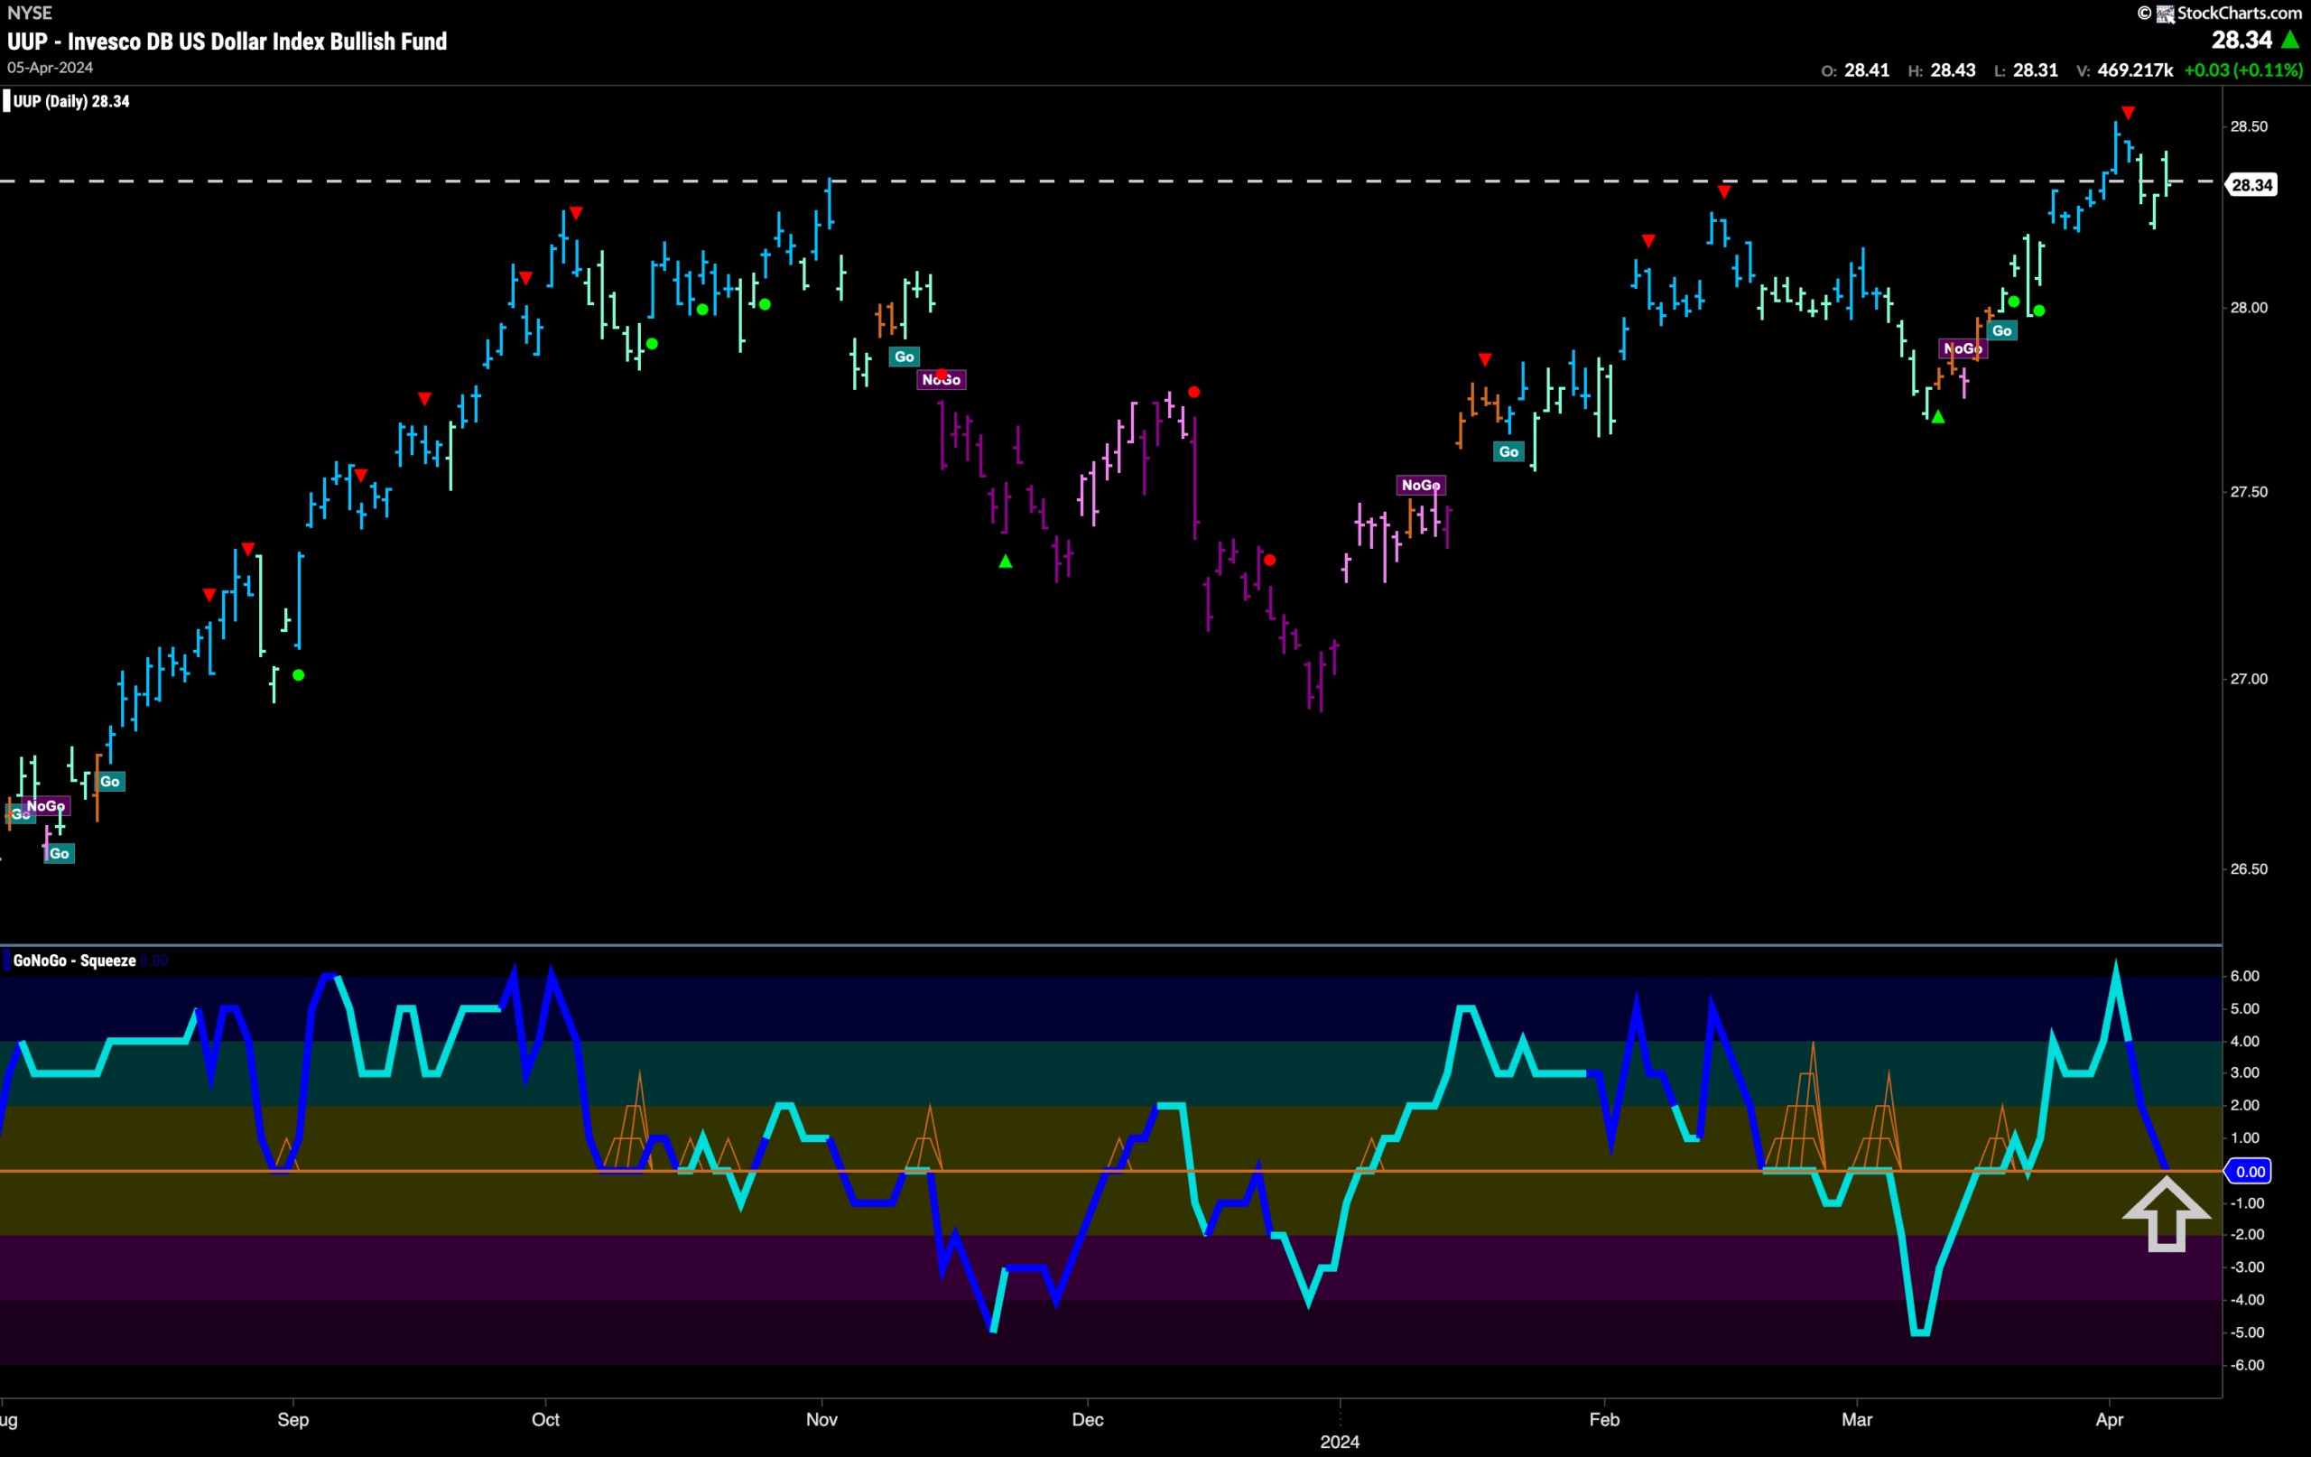Image resolution: width=2311 pixels, height=1457 pixels.
Task: Click the red dot marker in mid-December
Action: [x=1194, y=392]
